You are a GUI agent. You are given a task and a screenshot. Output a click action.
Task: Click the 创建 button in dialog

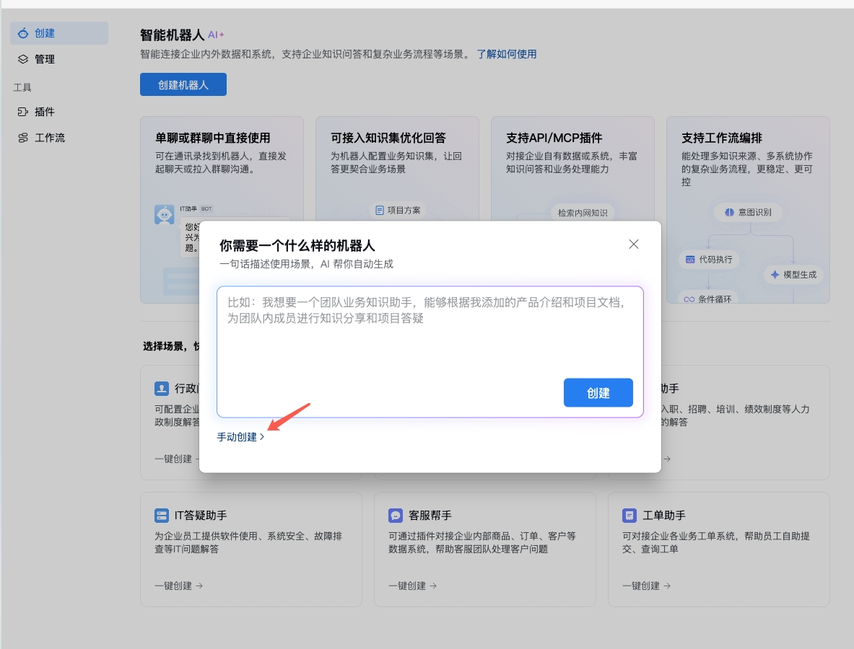click(598, 393)
